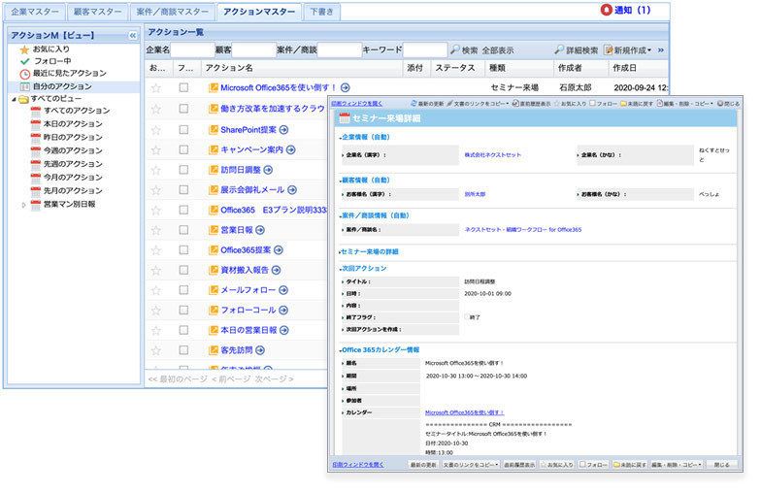Click the arrow icon next to 資材搬入報告
The height and width of the screenshot is (493, 761).
[276, 270]
